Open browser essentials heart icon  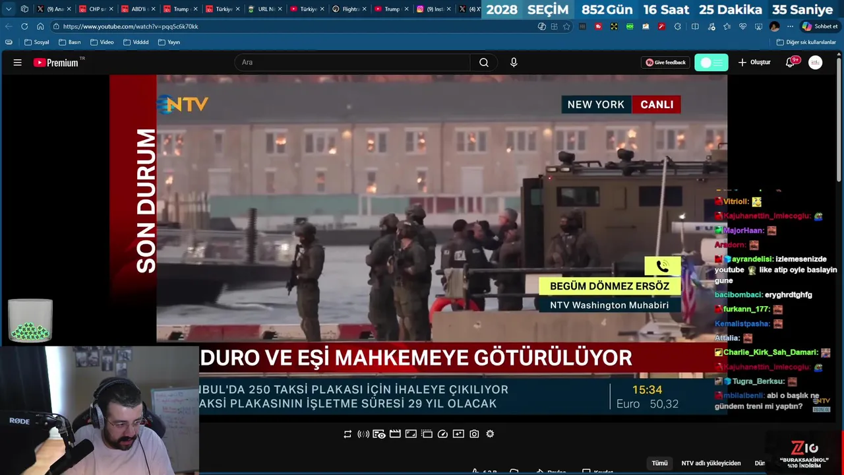[x=742, y=26]
